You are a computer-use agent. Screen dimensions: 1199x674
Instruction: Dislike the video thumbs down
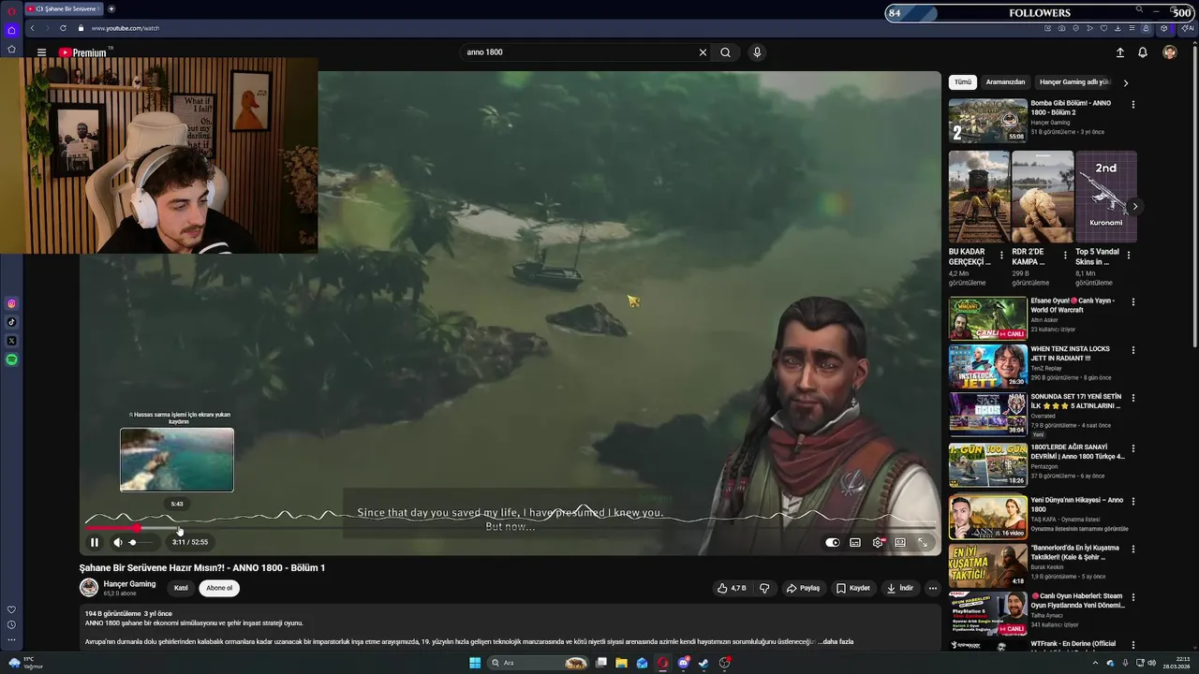click(764, 588)
